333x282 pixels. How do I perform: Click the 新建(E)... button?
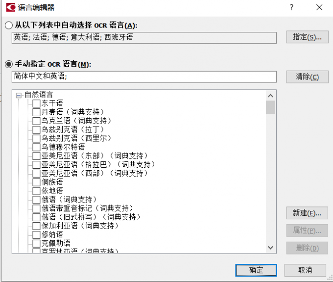307,213
